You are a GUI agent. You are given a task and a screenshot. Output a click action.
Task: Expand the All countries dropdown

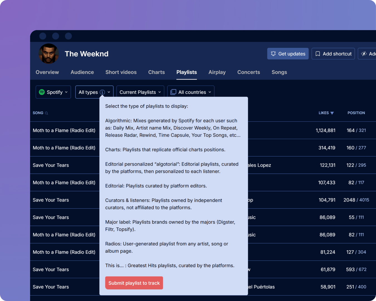[x=209, y=92]
